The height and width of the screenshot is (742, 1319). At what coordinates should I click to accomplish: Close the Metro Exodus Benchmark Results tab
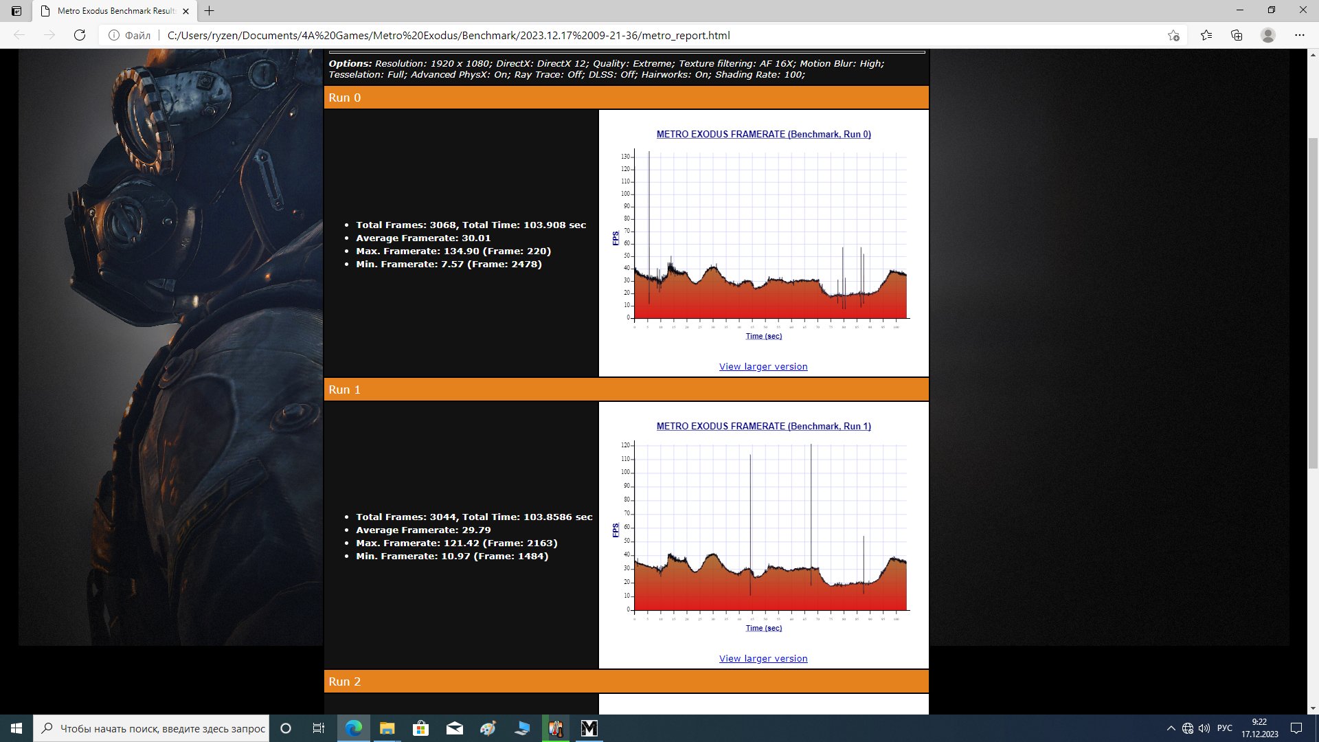pyautogui.click(x=186, y=11)
